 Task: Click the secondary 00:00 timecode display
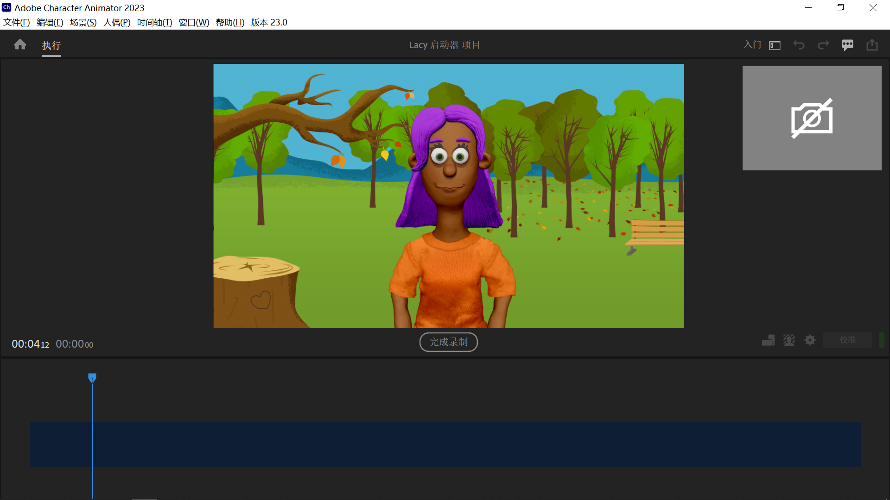[x=74, y=344]
